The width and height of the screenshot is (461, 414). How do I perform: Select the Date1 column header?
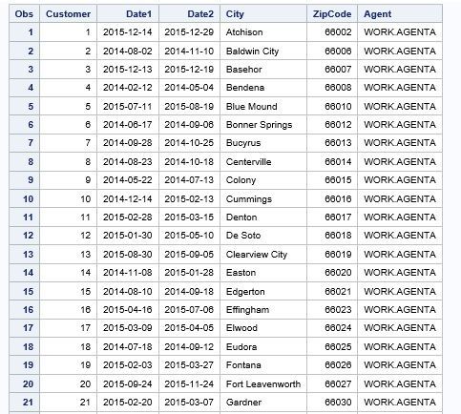128,14
